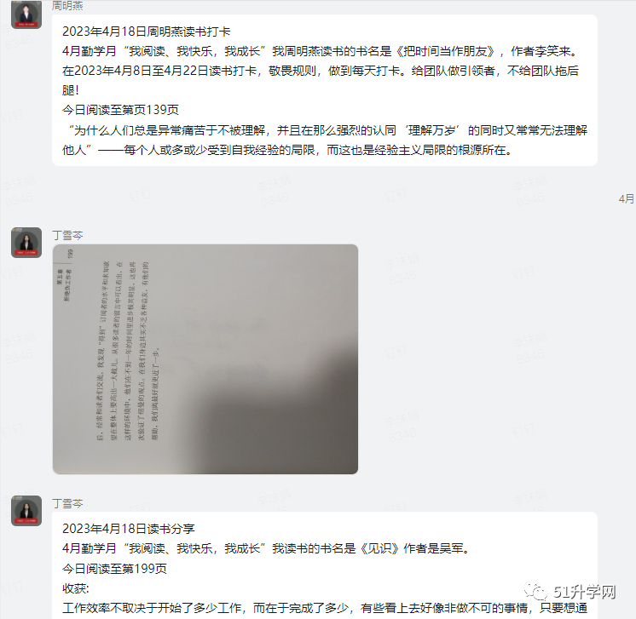This screenshot has height=619, width=636.
Task: Select the quote starting with 为什么人们总是
Action: (x=325, y=140)
